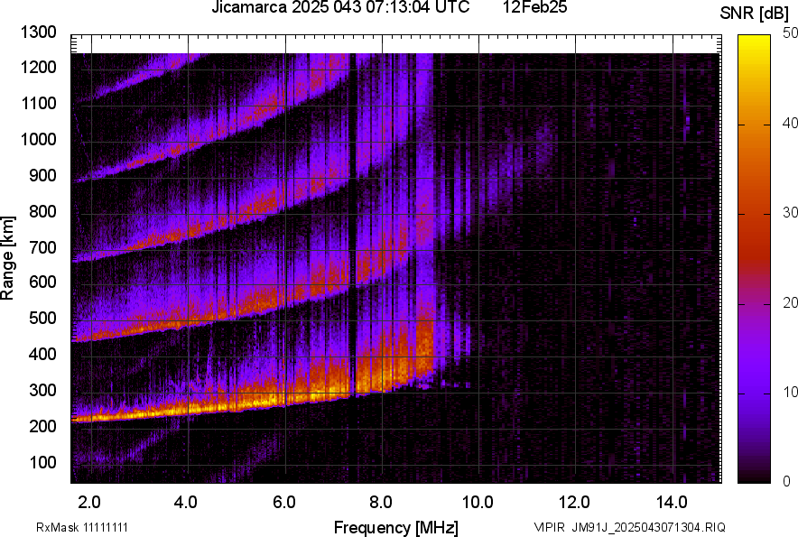
Task: Click the VIPIR label before the filename
Action: pos(548,527)
